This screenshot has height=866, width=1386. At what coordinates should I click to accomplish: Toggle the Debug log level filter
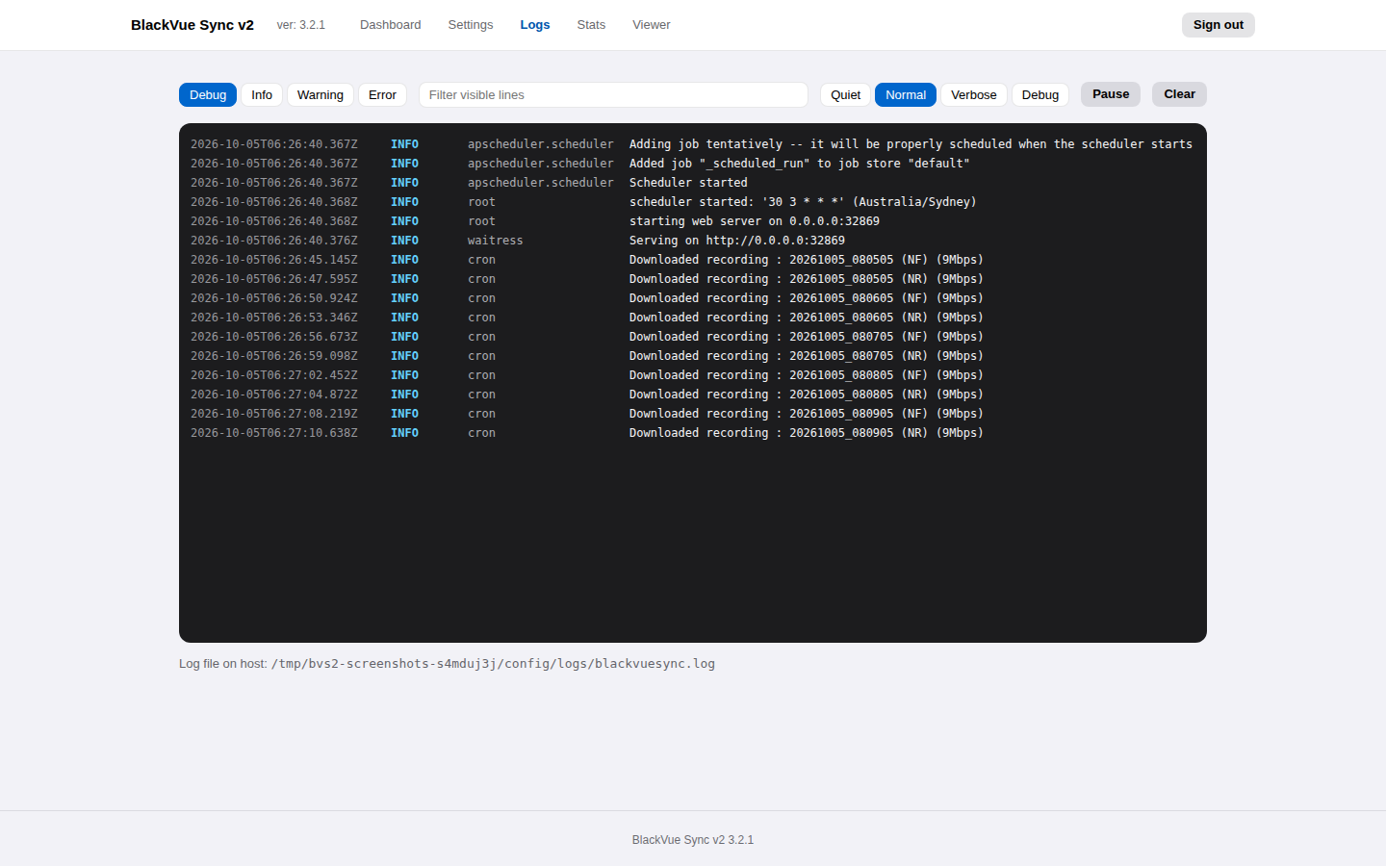pyautogui.click(x=208, y=95)
